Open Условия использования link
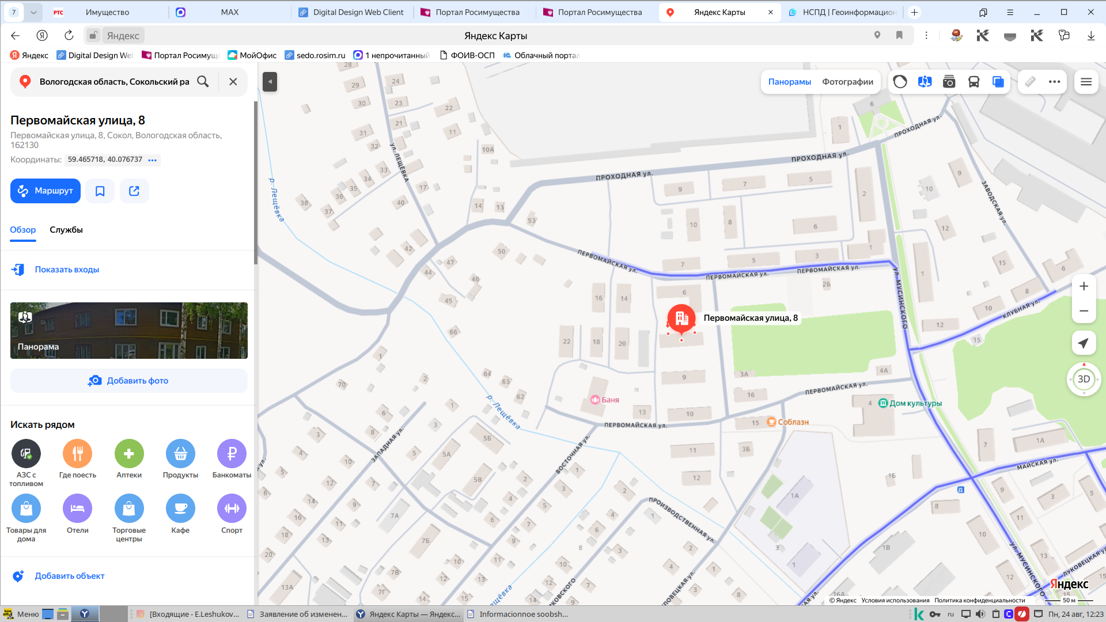Screen dimensions: 1106x622 (x=895, y=600)
